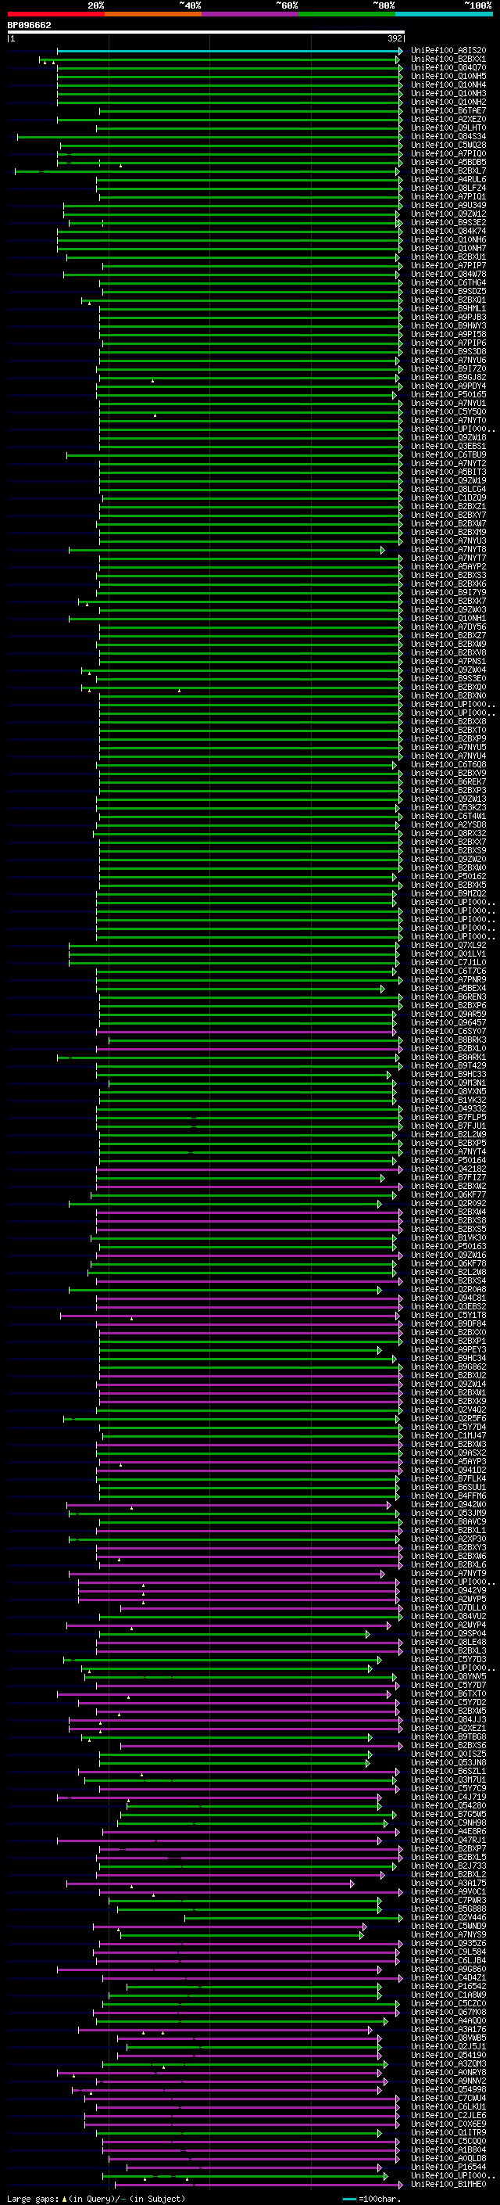Click the UniRef100_A5BEX4 label
Viewport: 500px width, 2205px height.
tap(448, 989)
